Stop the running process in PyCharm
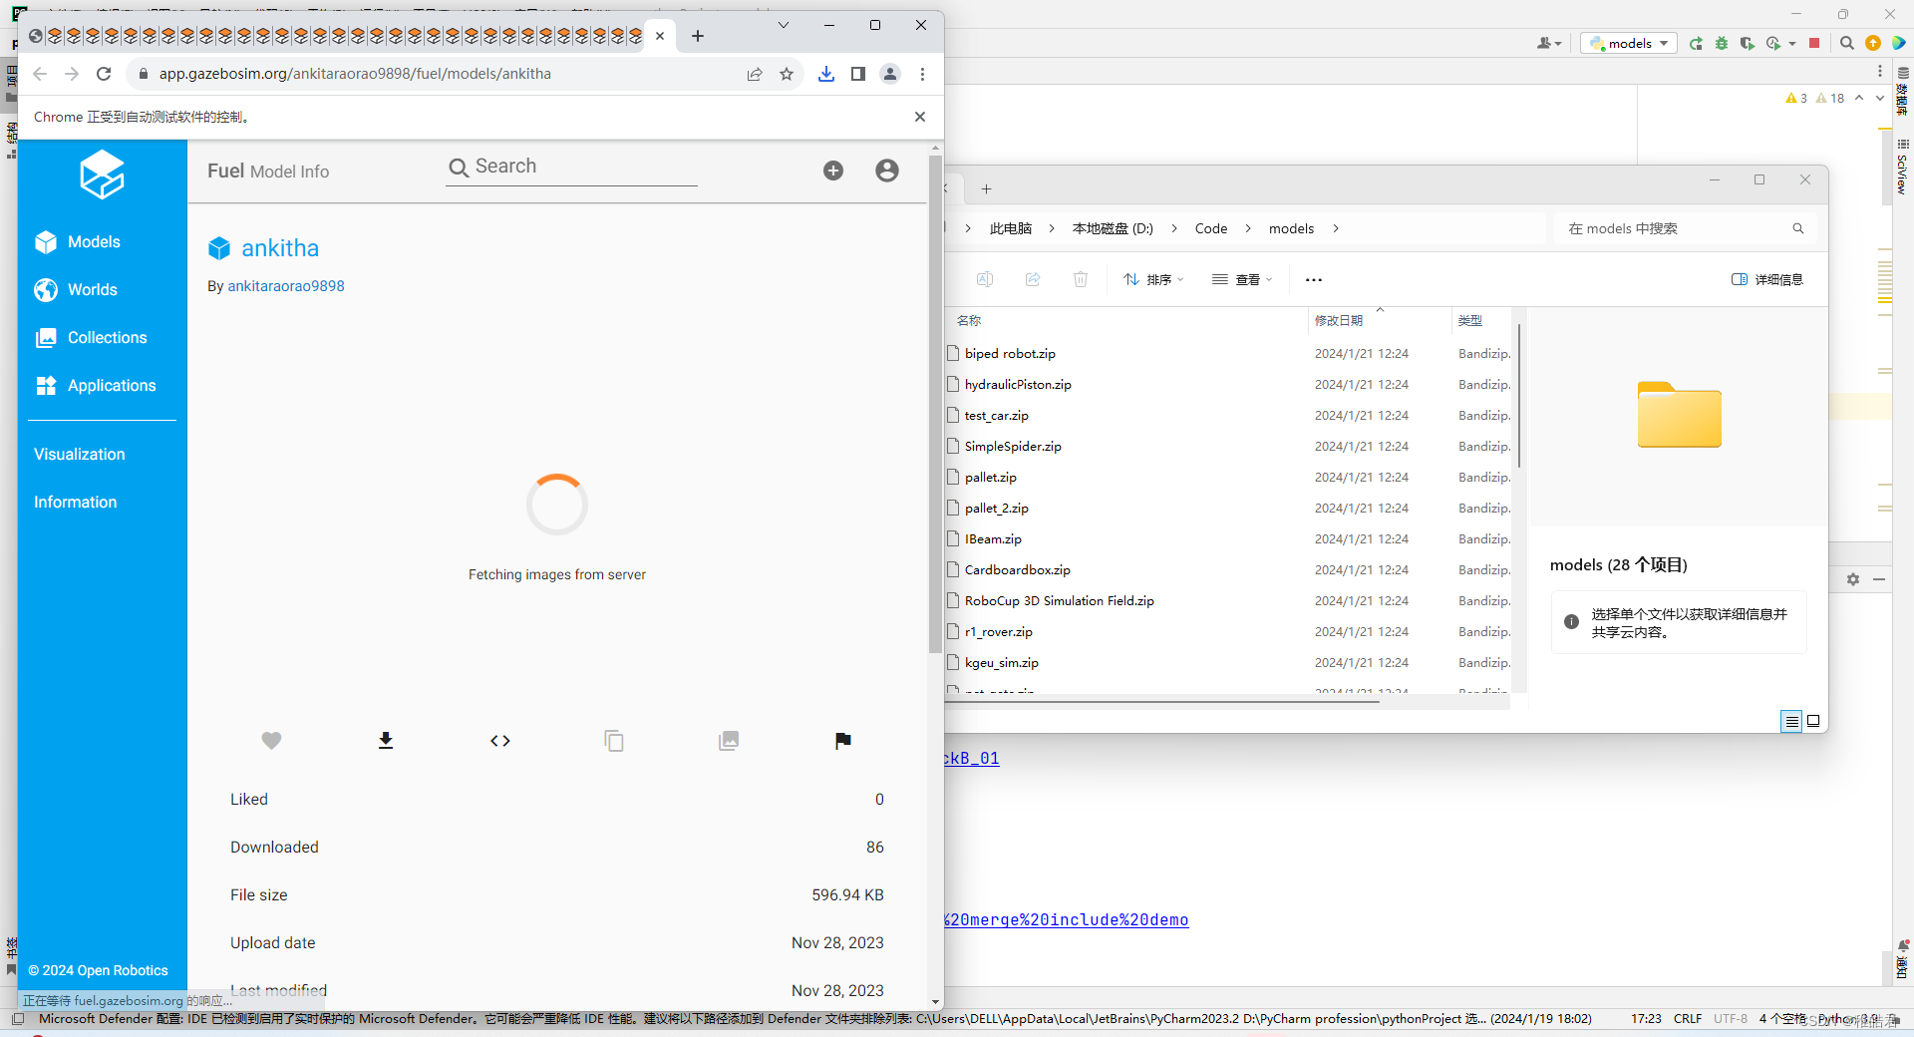 pyautogui.click(x=1814, y=43)
